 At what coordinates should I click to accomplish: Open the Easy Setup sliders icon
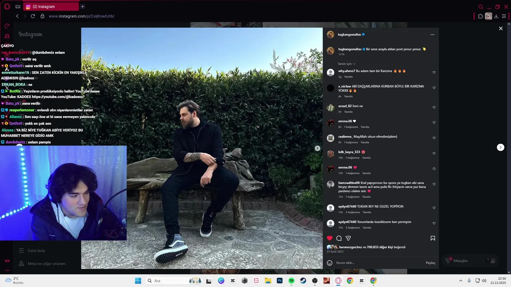(x=504, y=16)
